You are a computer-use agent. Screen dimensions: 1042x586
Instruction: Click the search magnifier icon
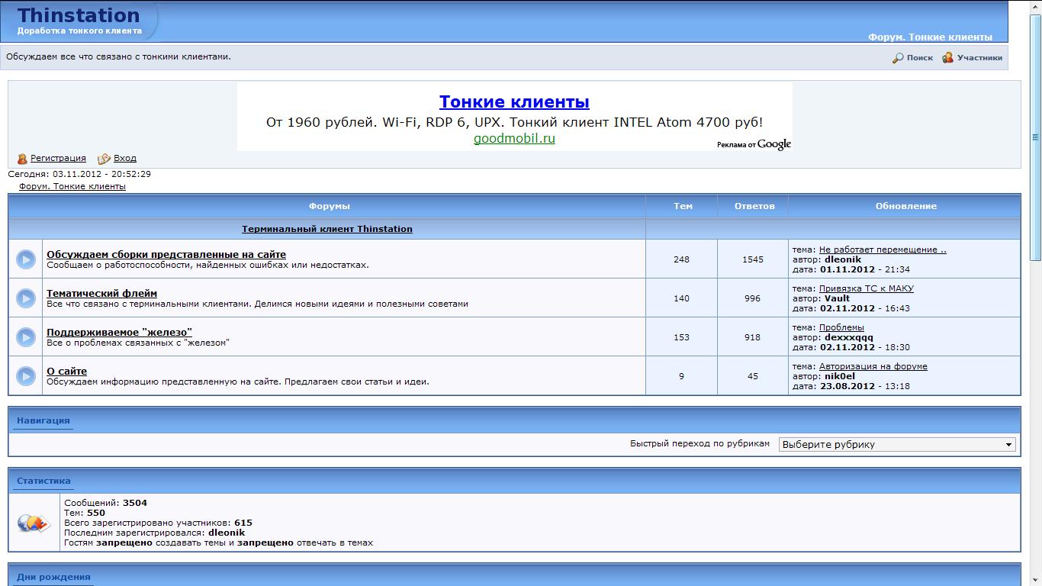[x=898, y=58]
